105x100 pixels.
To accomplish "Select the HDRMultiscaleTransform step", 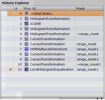I will coord(49,49).
